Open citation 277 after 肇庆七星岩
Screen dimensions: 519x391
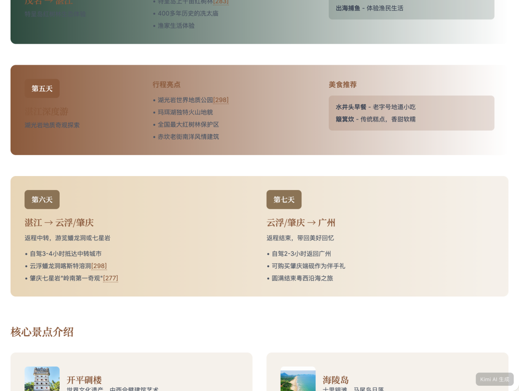click(111, 278)
